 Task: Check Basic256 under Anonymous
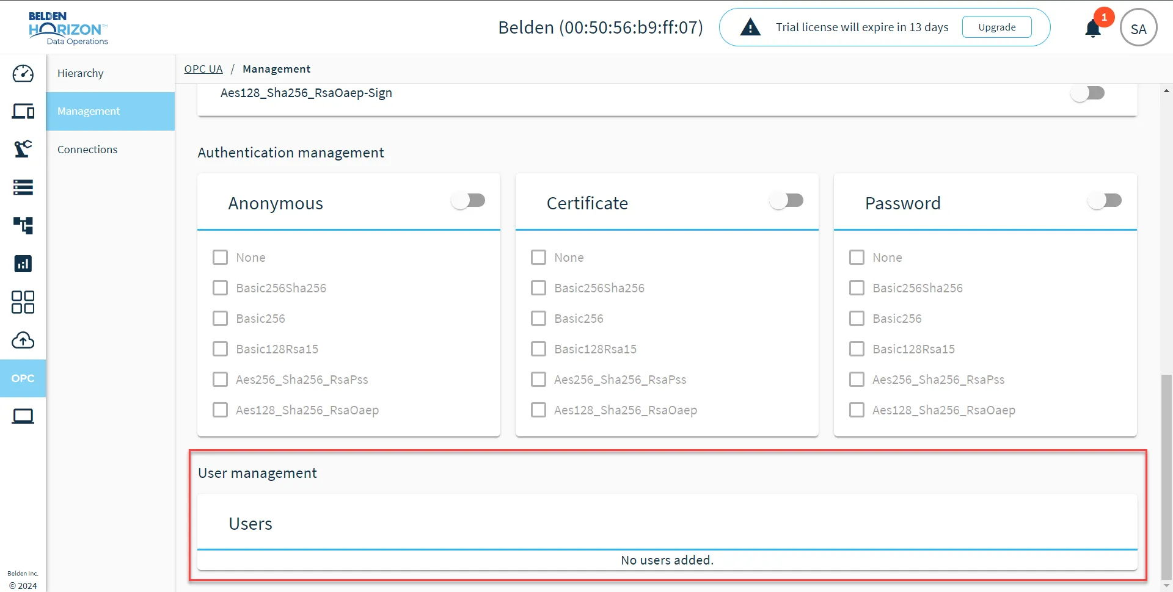pos(220,319)
